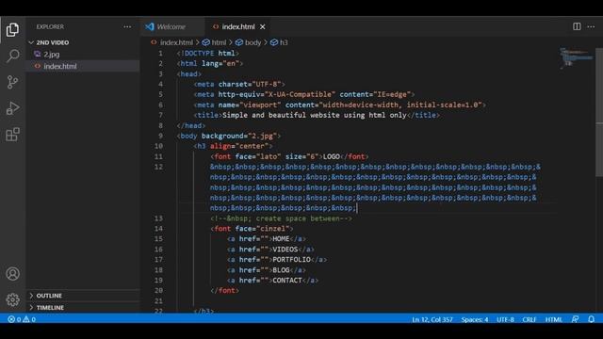Click the html lang="en" line

pyautogui.click(x=209, y=63)
